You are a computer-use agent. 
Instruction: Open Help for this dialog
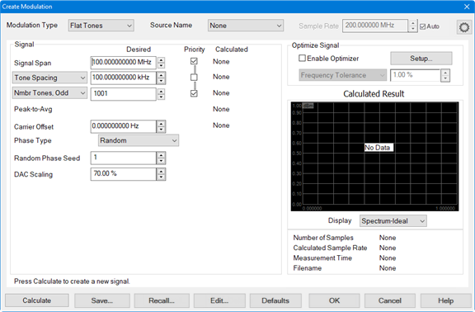tap(445, 300)
